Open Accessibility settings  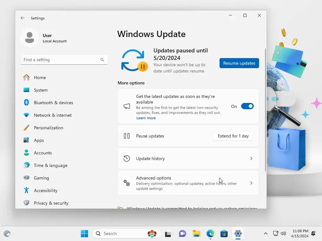[64, 190]
